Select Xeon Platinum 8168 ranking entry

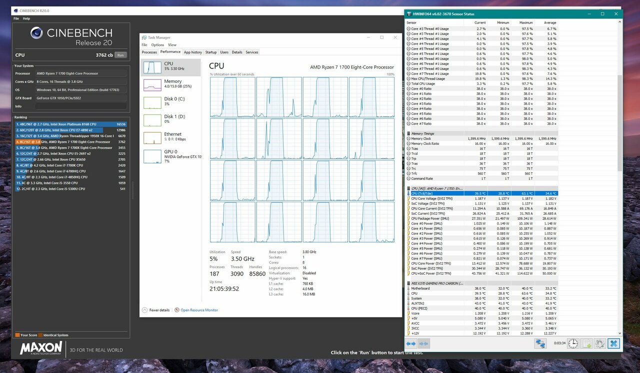[x=70, y=124]
